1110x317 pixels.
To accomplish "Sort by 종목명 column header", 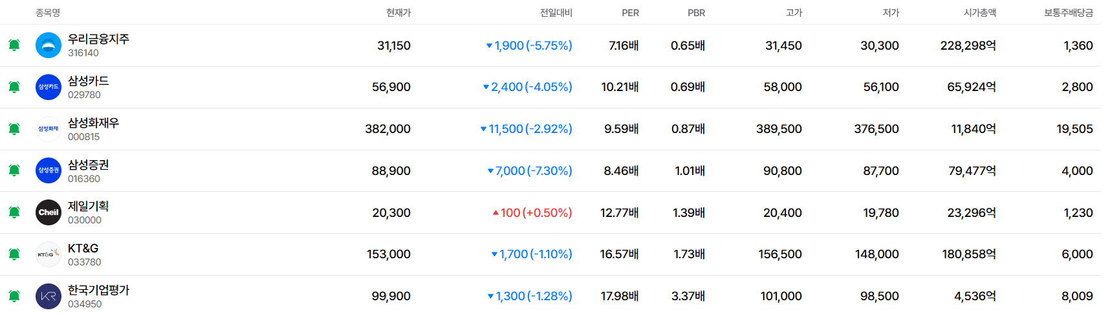I will pos(48,13).
